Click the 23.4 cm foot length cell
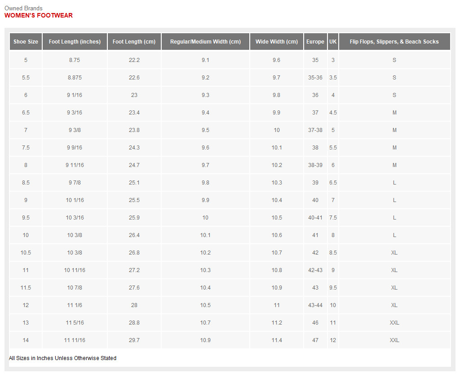The width and height of the screenshot is (460, 378). click(x=134, y=113)
